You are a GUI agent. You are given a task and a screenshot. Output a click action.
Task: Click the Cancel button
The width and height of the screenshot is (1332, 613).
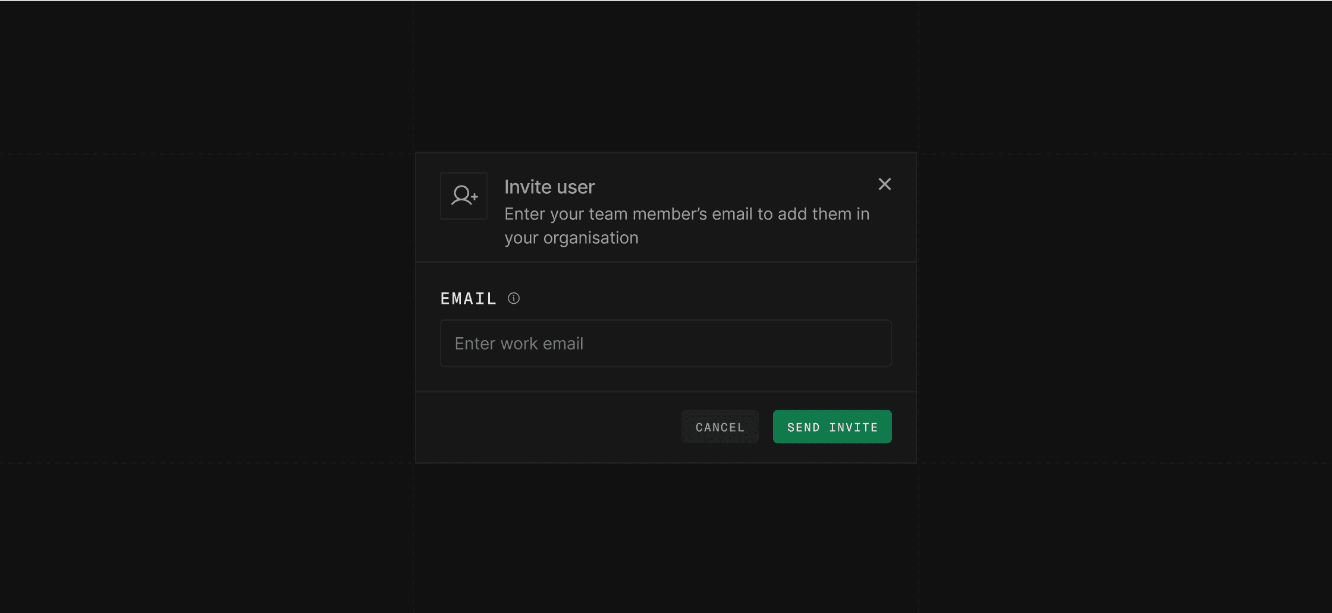[x=720, y=427]
